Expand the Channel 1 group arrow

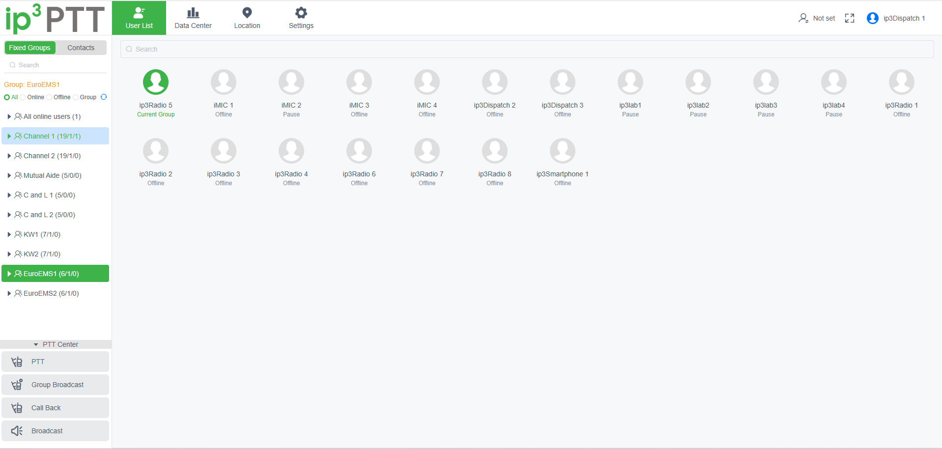point(9,136)
